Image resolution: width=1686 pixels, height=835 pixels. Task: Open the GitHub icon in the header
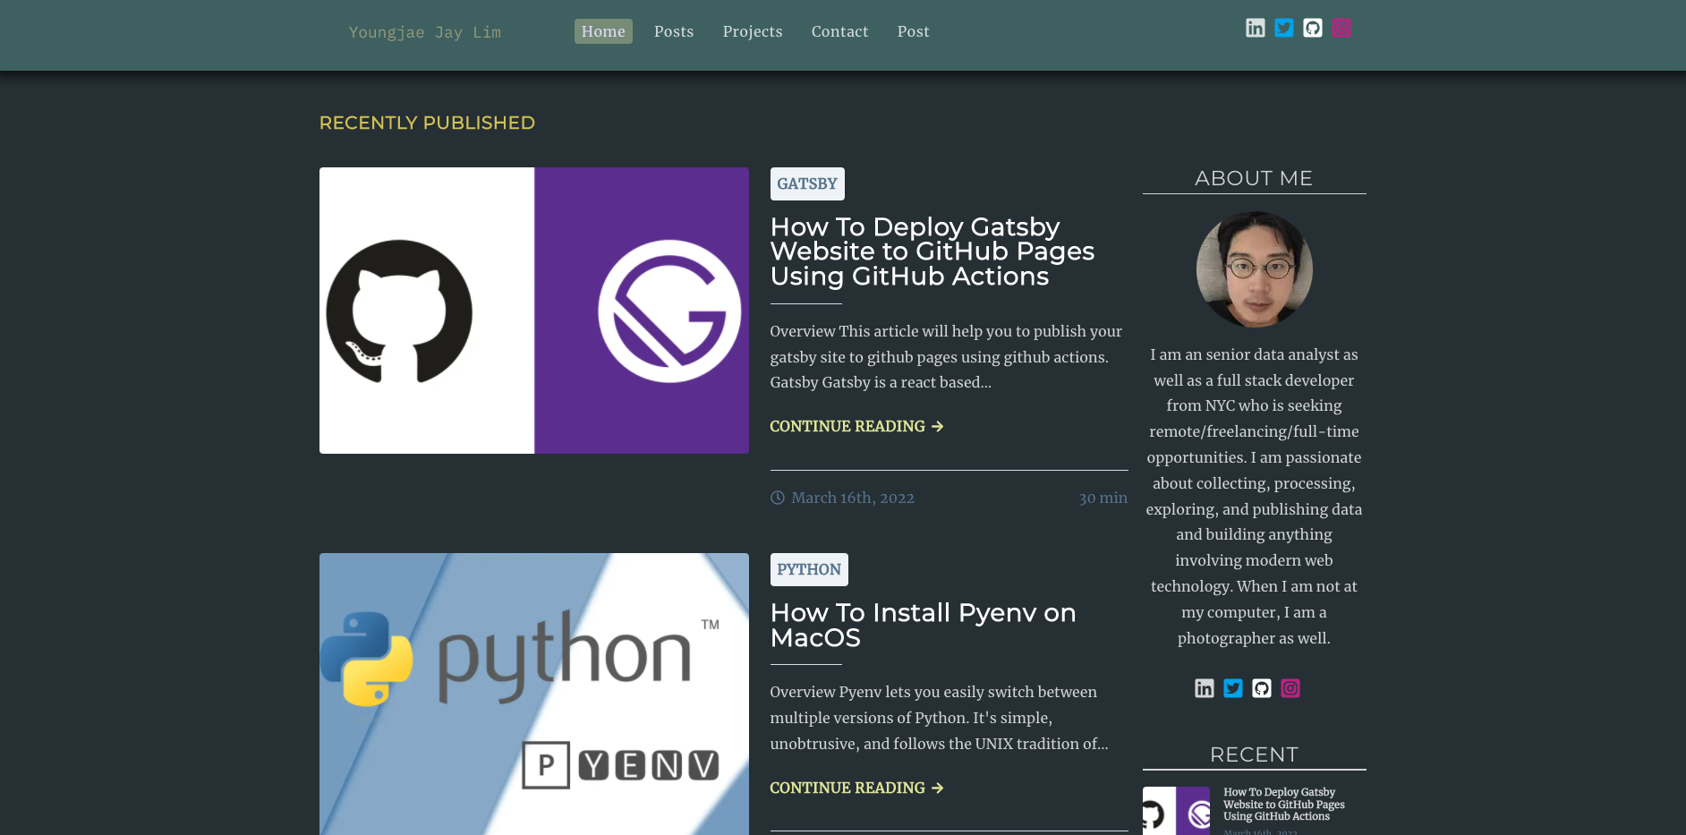click(x=1313, y=28)
